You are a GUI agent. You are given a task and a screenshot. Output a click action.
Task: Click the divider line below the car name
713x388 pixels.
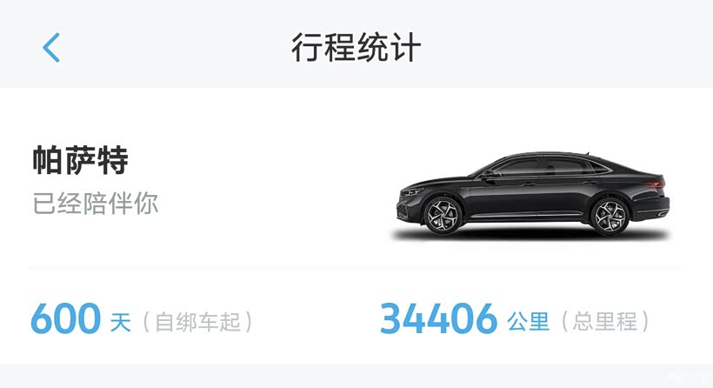click(355, 267)
